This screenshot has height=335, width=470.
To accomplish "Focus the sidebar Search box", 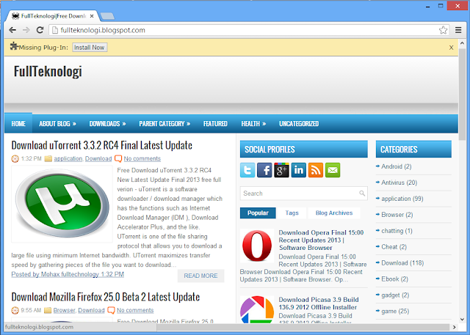I will pyautogui.click(x=303, y=194).
